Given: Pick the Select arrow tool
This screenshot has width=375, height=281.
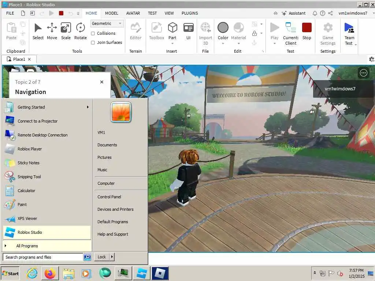Looking at the screenshot, I should click(38, 31).
